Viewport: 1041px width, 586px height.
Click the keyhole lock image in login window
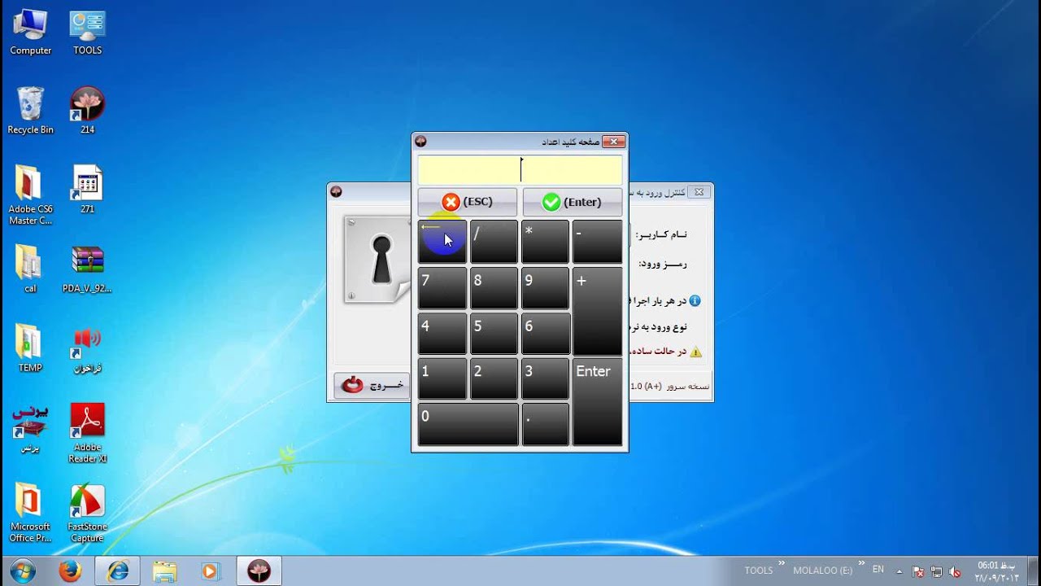pyautogui.click(x=377, y=260)
